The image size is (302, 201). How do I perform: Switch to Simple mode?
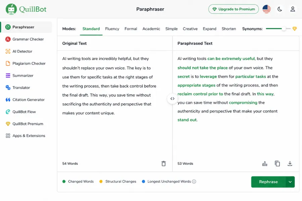coord(171,29)
